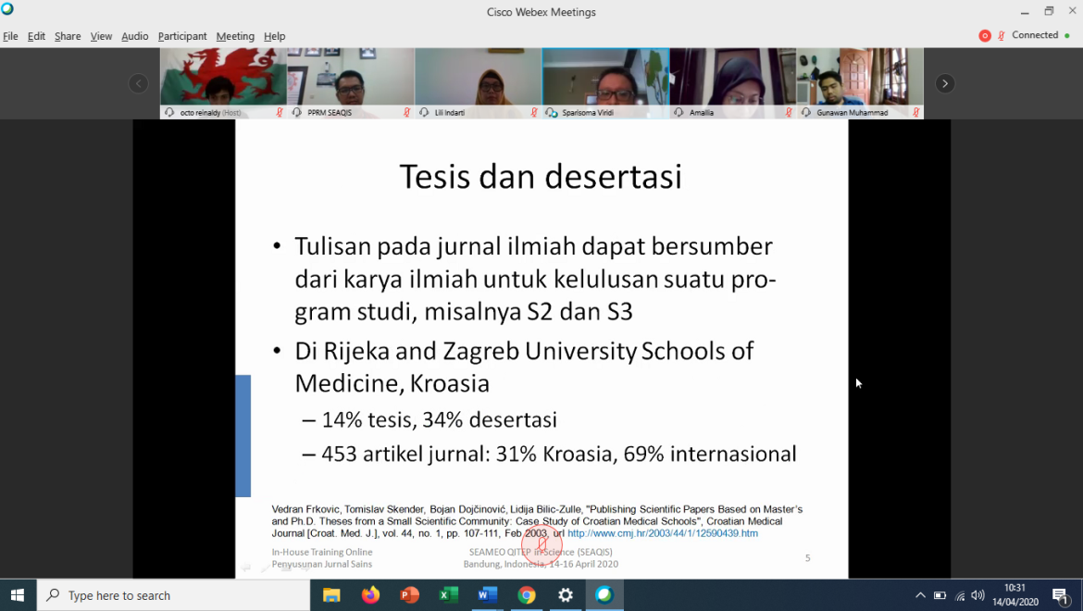Expand hidden icons in the system tray

tap(920, 594)
